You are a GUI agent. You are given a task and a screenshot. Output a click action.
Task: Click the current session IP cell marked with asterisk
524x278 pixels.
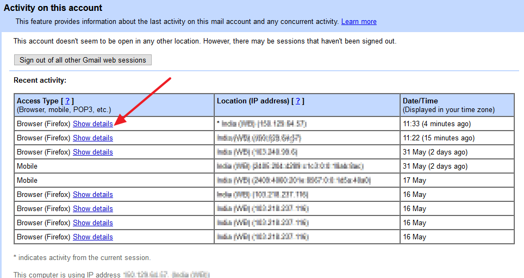[x=307, y=124]
